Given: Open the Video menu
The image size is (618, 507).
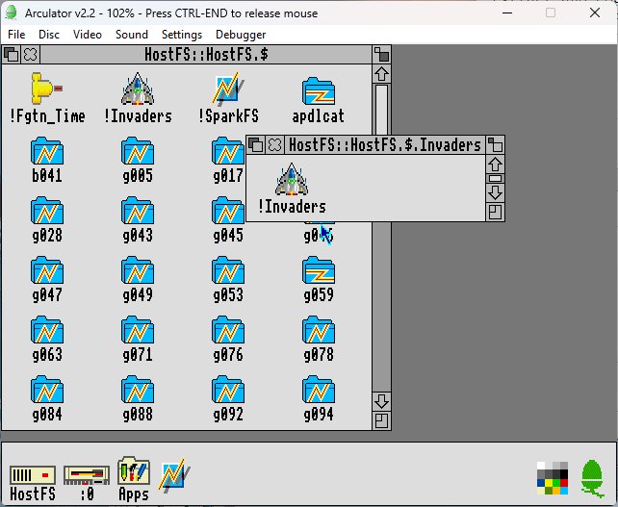Looking at the screenshot, I should pyautogui.click(x=87, y=35).
